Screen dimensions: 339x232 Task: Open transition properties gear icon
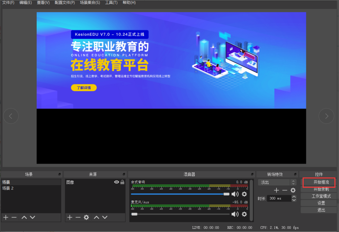293,190
